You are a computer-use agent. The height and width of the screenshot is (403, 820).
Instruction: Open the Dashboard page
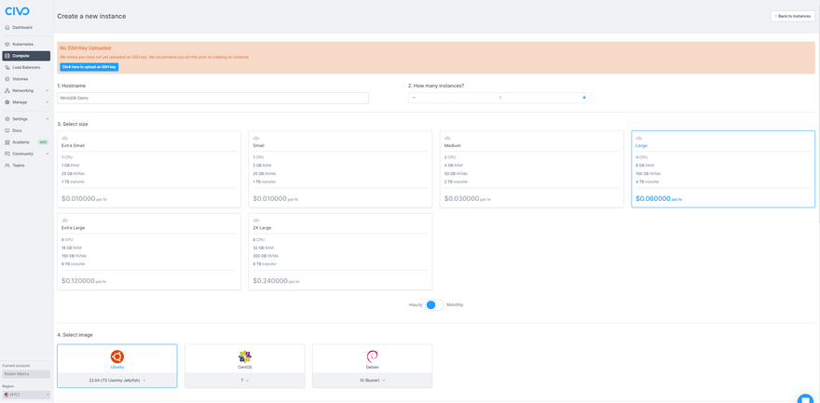coord(21,28)
